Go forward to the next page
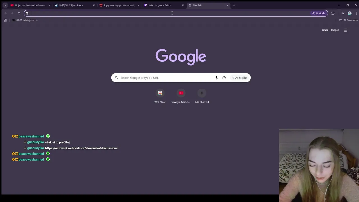This screenshot has width=359, height=202. (x=12, y=13)
